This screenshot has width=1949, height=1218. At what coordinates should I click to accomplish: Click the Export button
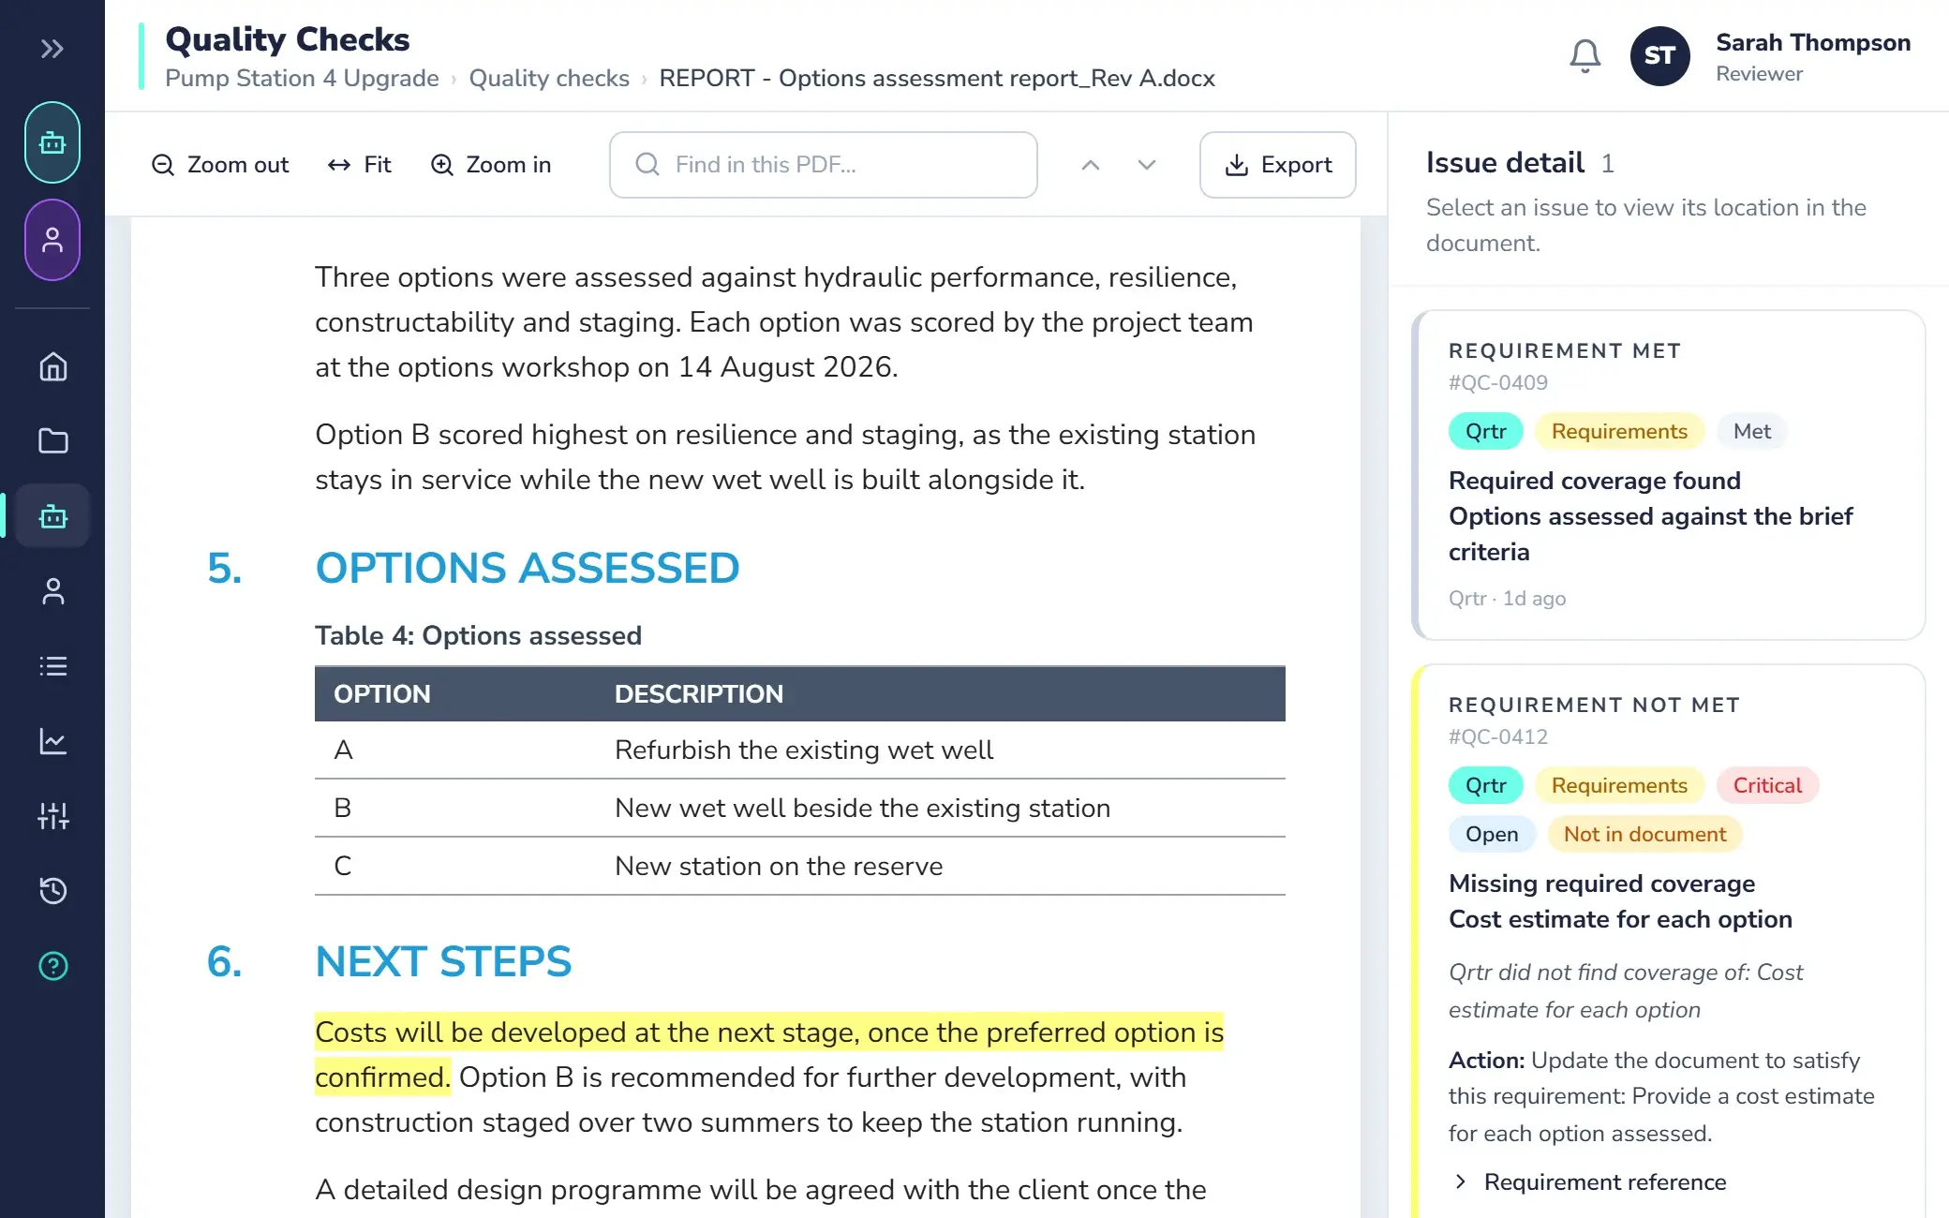pyautogui.click(x=1277, y=165)
